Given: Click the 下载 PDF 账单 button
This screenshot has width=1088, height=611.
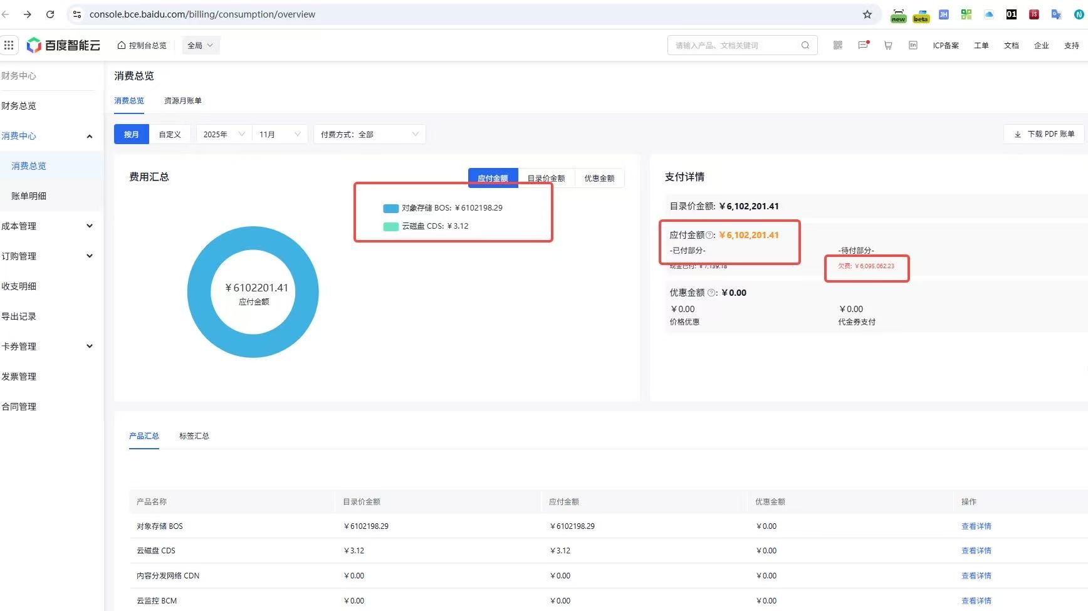Looking at the screenshot, I should tap(1044, 134).
